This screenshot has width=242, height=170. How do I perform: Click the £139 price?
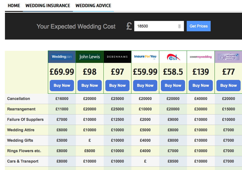point(201,72)
